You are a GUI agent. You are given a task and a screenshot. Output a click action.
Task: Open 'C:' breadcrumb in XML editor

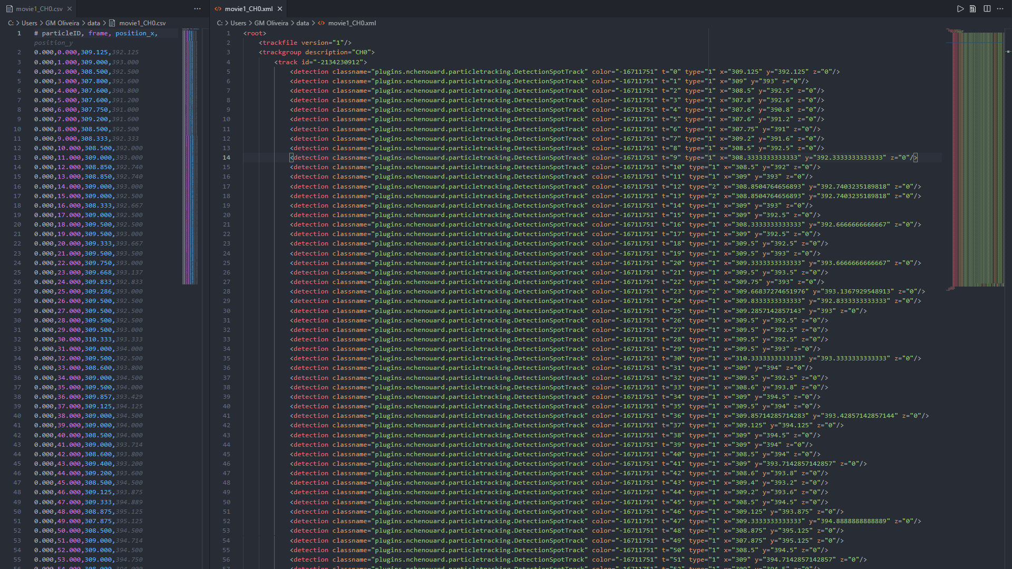[x=220, y=23]
